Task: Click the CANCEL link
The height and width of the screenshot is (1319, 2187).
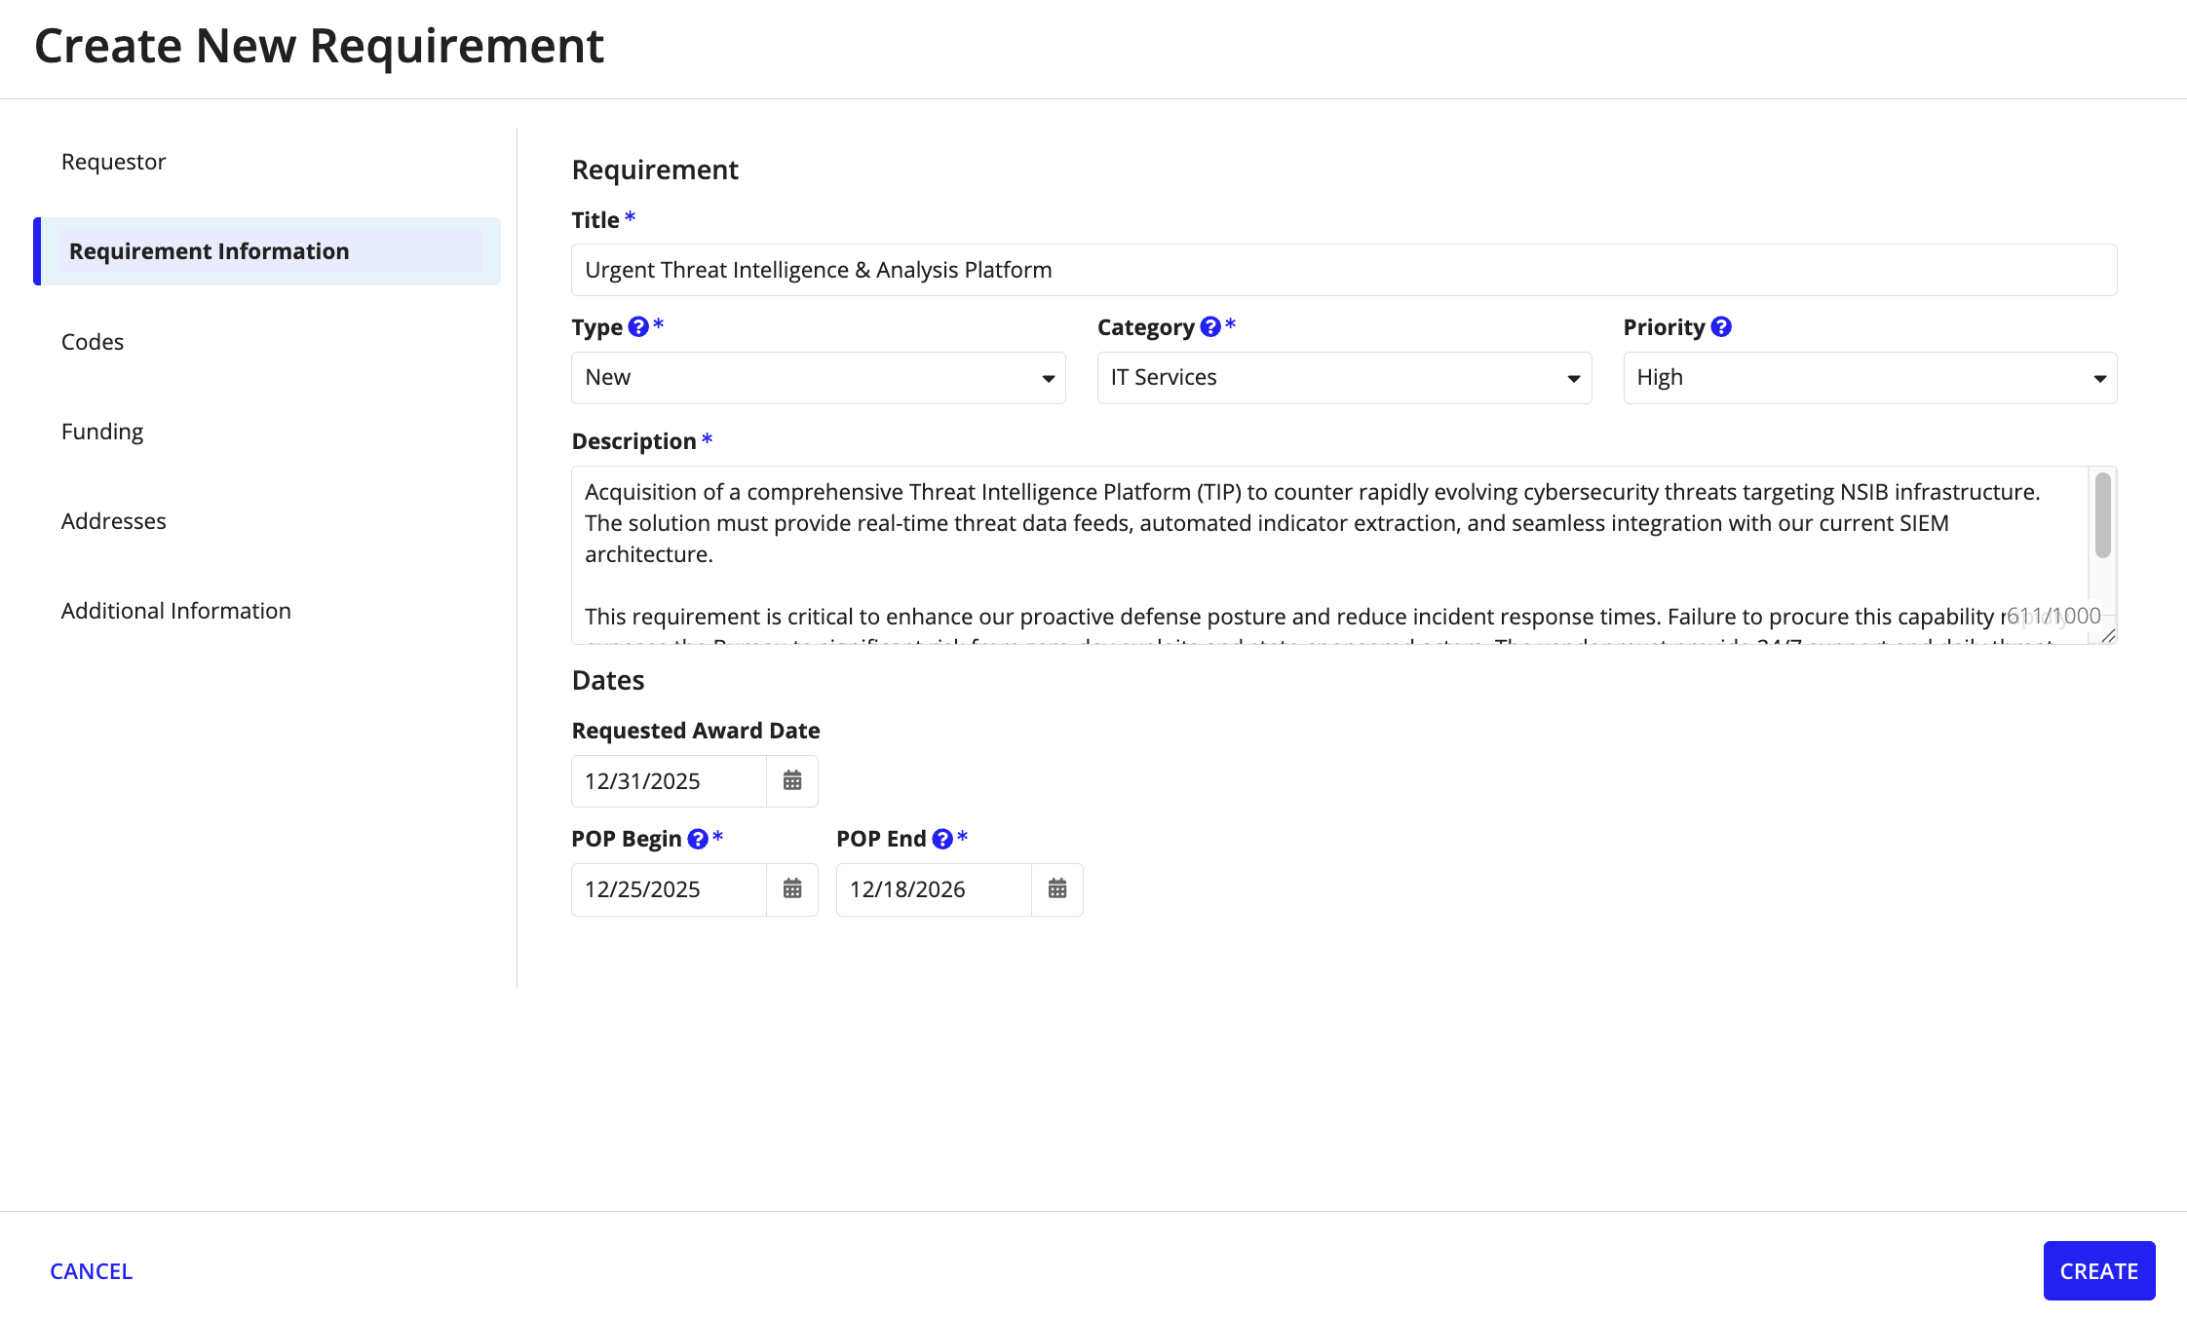Action: [x=92, y=1271]
